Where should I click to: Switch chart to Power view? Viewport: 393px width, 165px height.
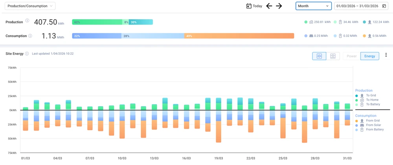[x=351, y=56]
